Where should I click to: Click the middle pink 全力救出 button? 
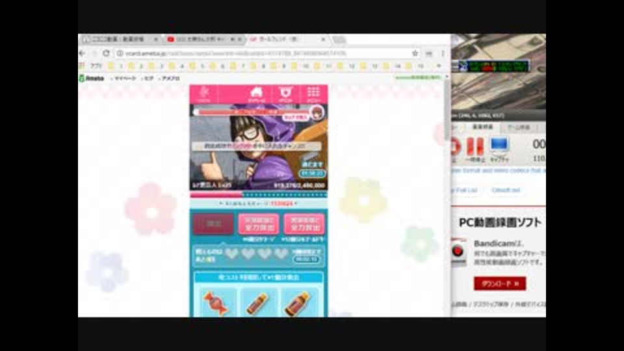tap(259, 224)
